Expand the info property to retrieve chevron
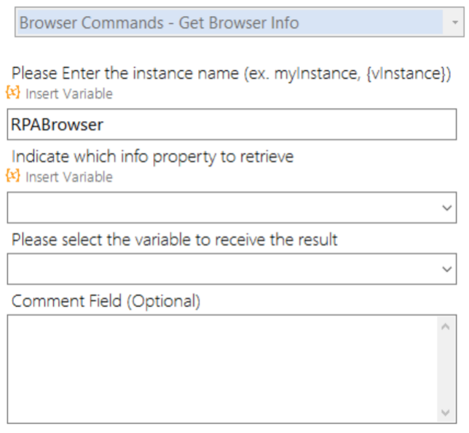The height and width of the screenshot is (433, 469). 446,208
